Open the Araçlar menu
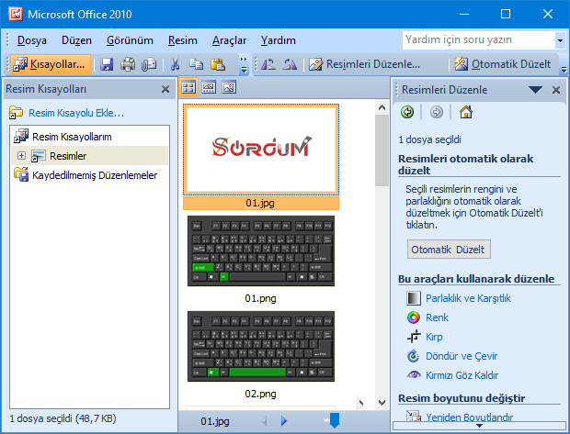 click(x=230, y=40)
